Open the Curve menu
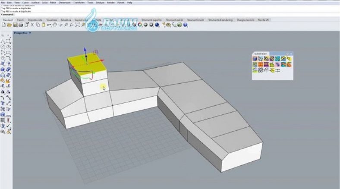The height and width of the screenshot is (189, 340). (25, 3)
